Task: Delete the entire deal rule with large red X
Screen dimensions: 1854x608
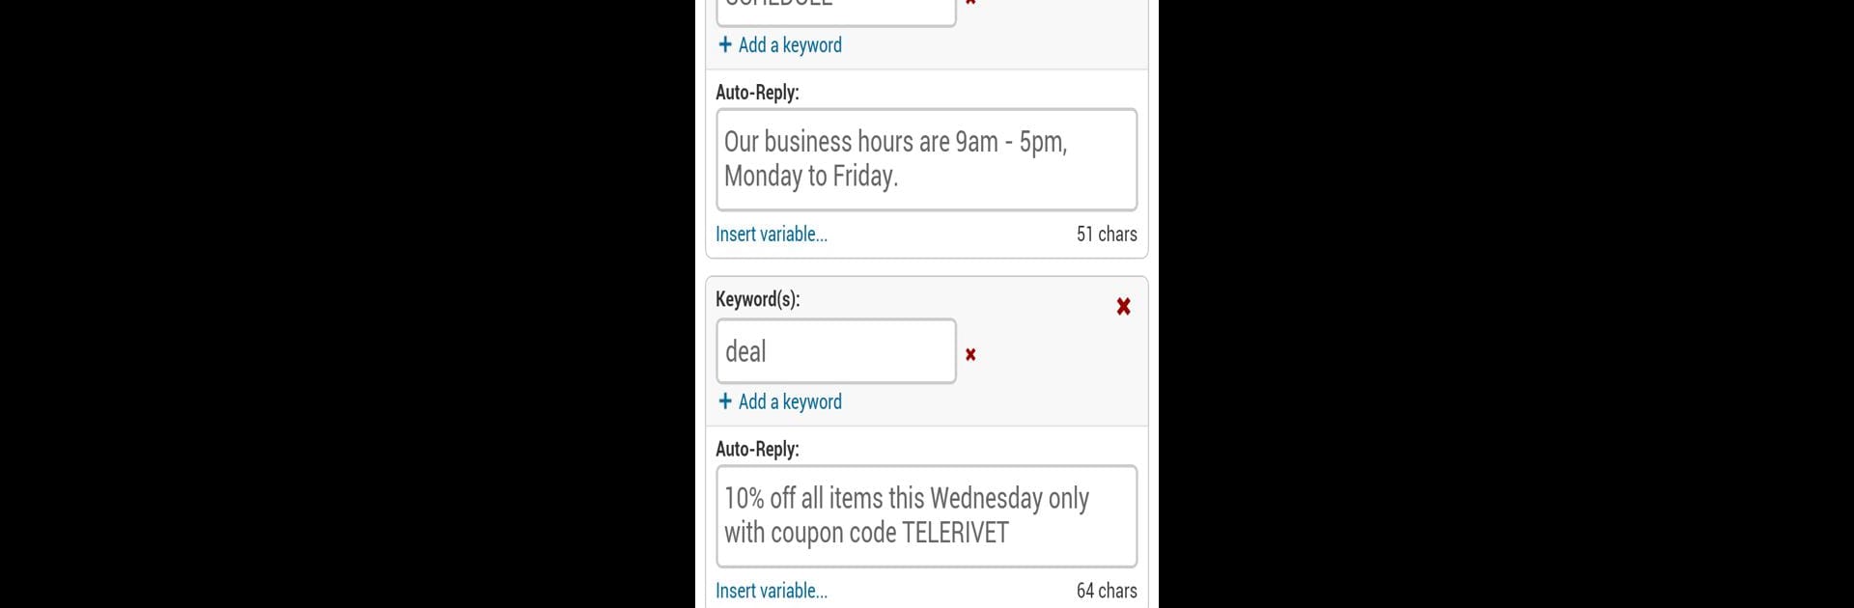Action: (x=1123, y=307)
